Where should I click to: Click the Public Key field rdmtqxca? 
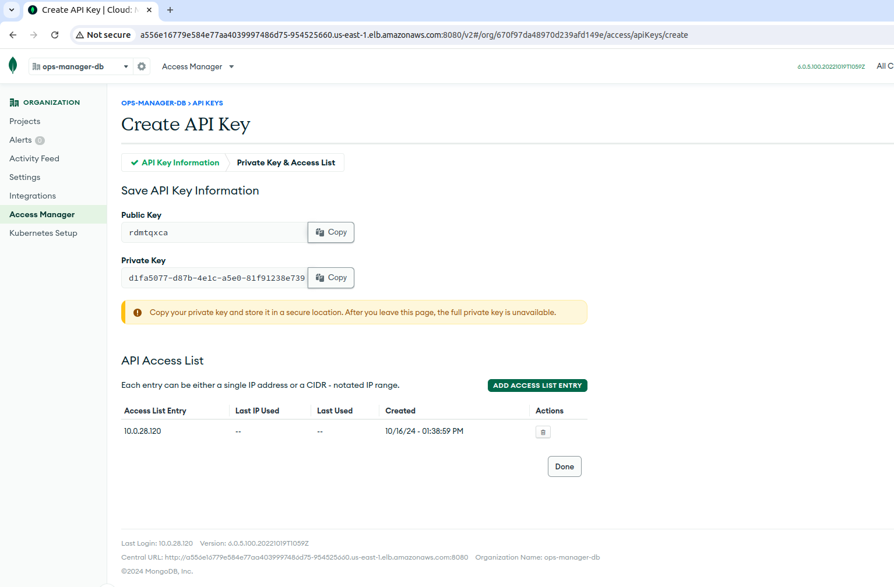(x=214, y=232)
